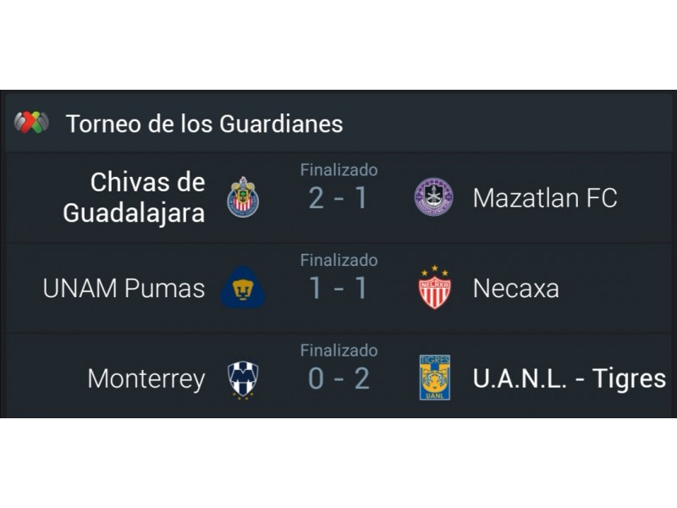Click the Liga MX league logo icon
Image resolution: width=677 pixels, height=508 pixels.
[31, 122]
